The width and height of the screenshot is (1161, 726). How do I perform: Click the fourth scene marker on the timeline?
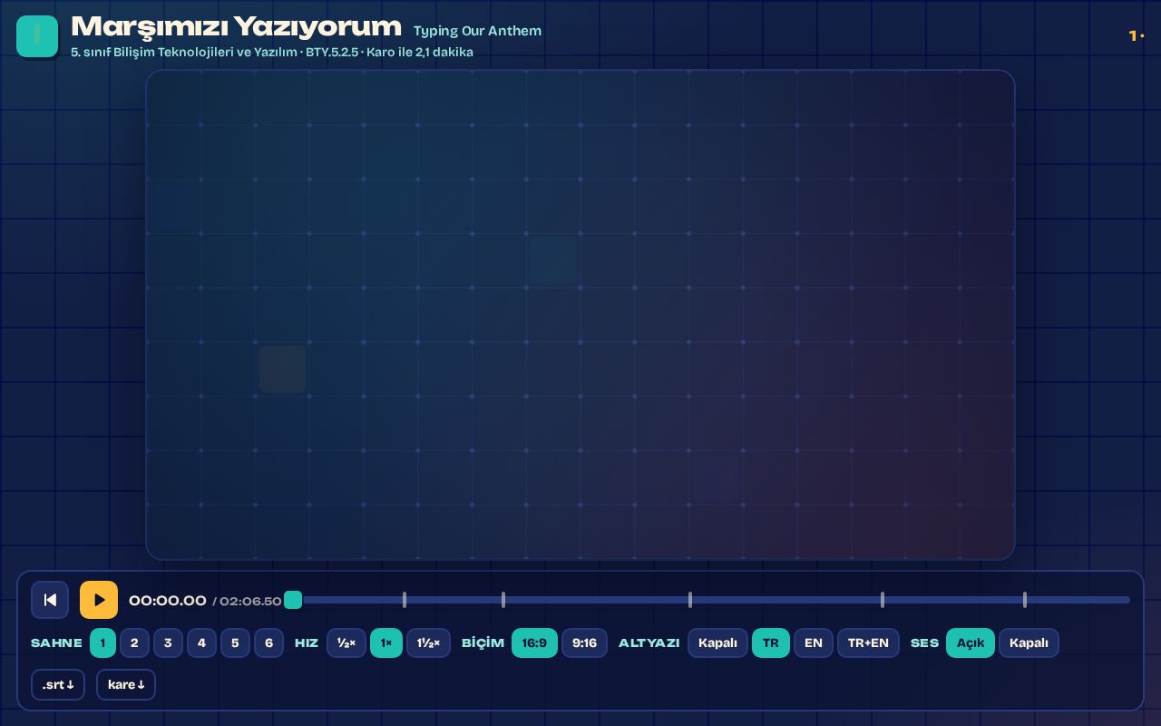tap(883, 600)
